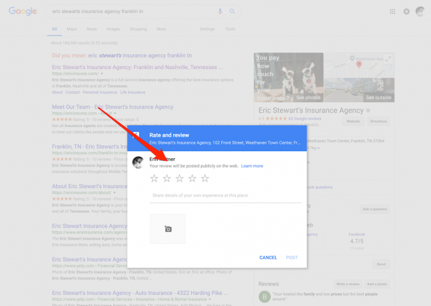This screenshot has width=431, height=306.
Task: Switch to the Images tab
Action: pyautogui.click(x=113, y=29)
